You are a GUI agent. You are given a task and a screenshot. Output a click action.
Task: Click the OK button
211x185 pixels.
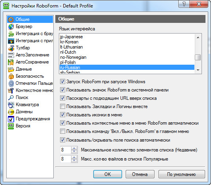click(x=107, y=174)
